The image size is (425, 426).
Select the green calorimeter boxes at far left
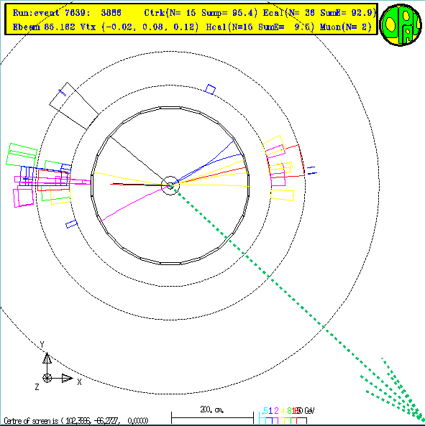[22, 154]
